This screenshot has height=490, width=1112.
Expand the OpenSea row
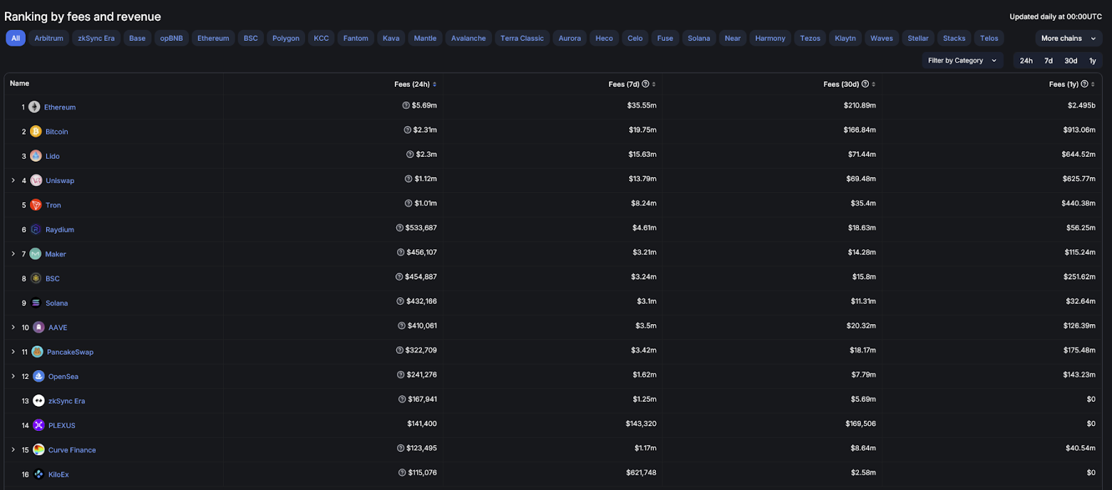[13, 376]
